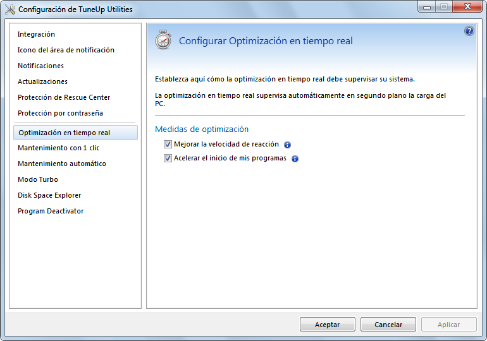Open Protección por contraseña settings
This screenshot has height=341, width=487.
tap(60, 113)
